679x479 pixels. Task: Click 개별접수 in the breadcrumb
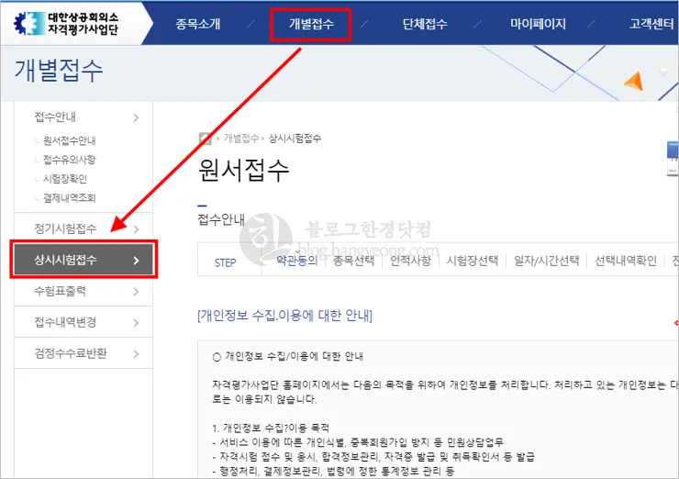click(240, 139)
